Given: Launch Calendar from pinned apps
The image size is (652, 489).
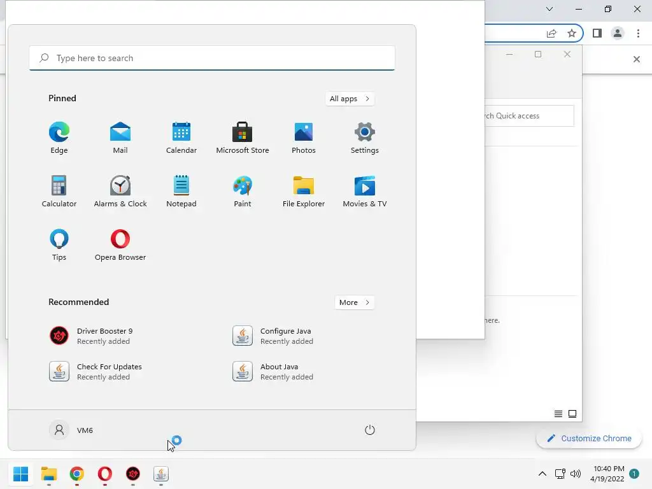Looking at the screenshot, I should coord(181,138).
